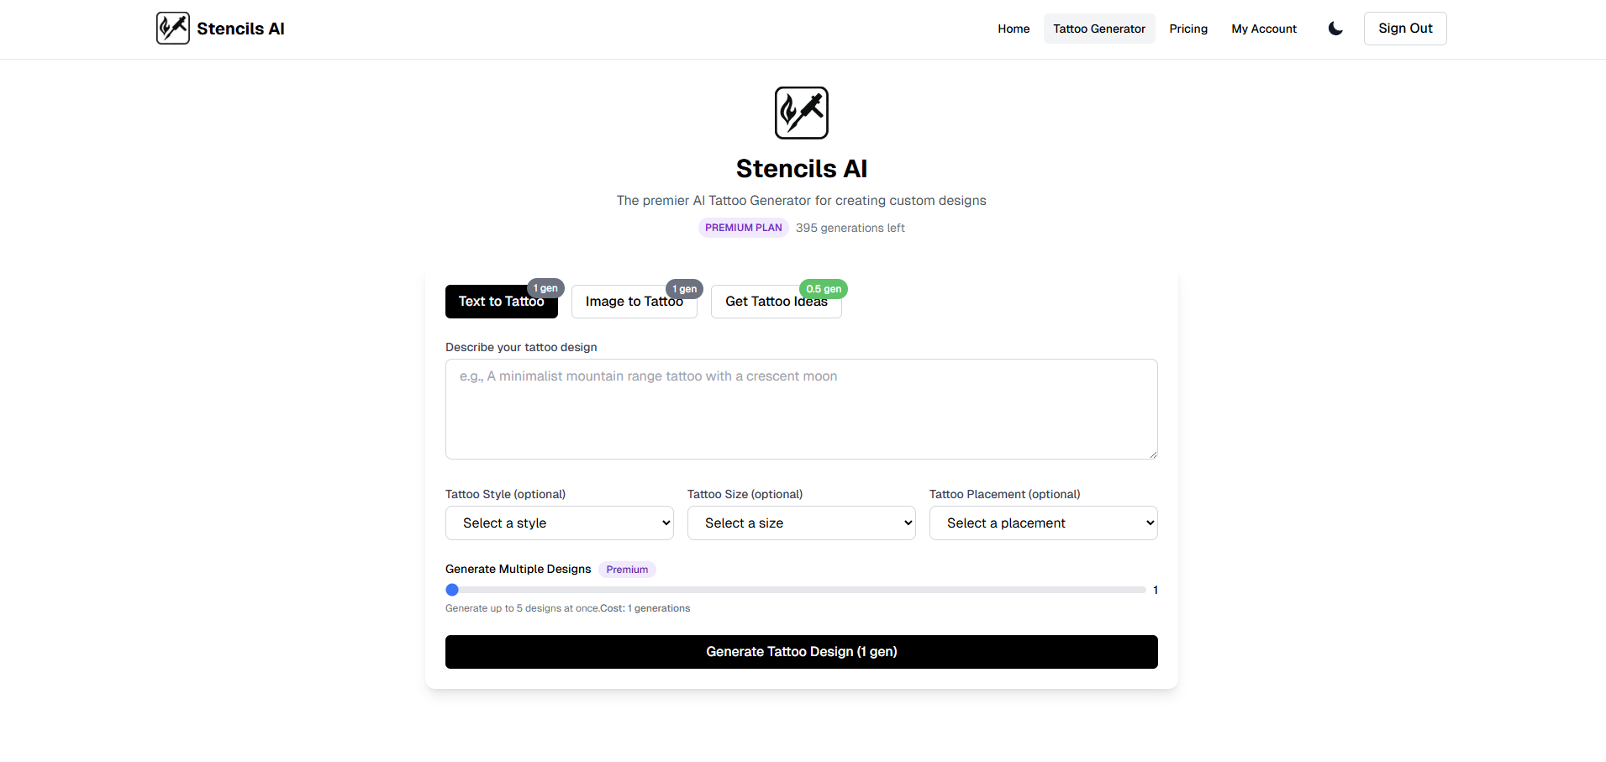Click the Tattoo Generator nav item
The width and height of the screenshot is (1606, 762).
(1099, 29)
